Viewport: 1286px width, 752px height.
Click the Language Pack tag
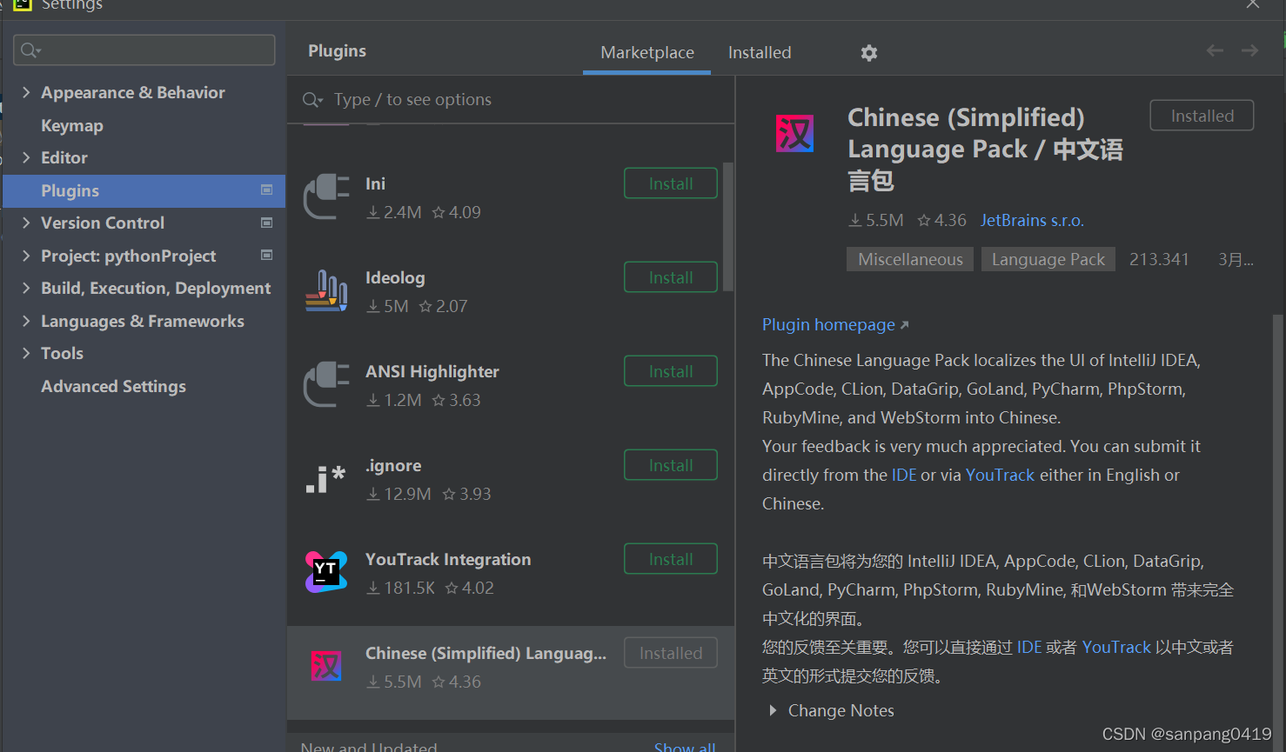coord(1048,259)
